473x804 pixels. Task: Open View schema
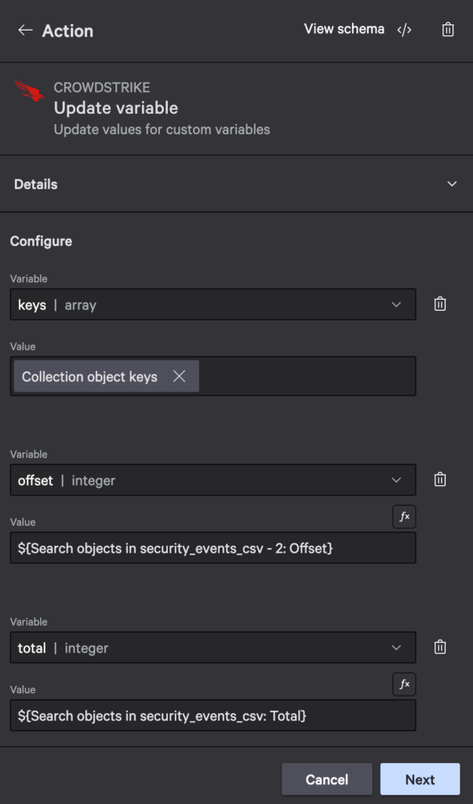[x=342, y=29]
